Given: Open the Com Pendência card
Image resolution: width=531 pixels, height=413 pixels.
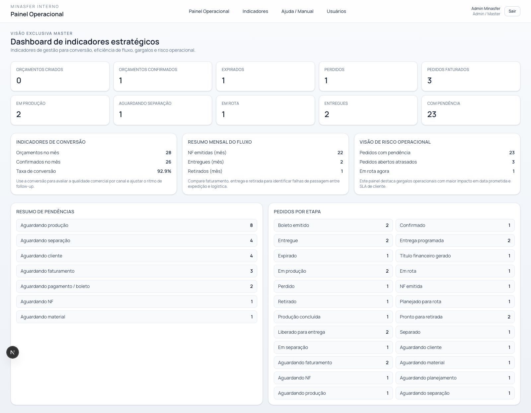Looking at the screenshot, I should (471, 110).
